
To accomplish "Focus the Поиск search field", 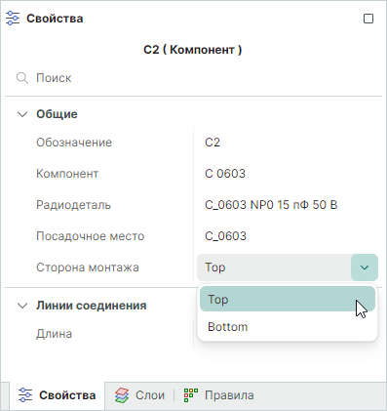I will coord(193,78).
